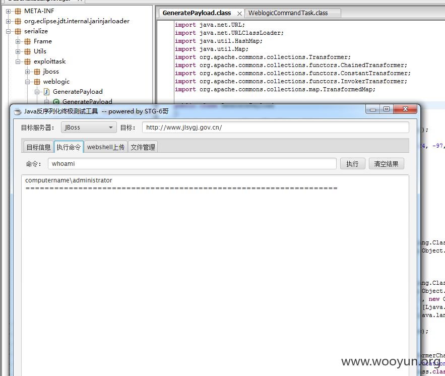This screenshot has width=445, height=376.
Task: Click the whoami command input field
Action: pos(192,164)
